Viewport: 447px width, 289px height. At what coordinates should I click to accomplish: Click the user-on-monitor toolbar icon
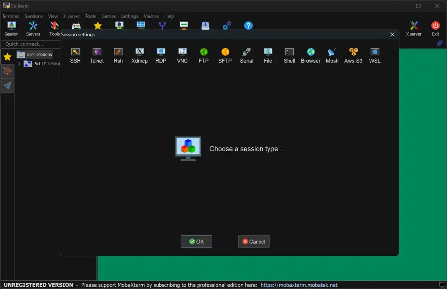tap(119, 25)
